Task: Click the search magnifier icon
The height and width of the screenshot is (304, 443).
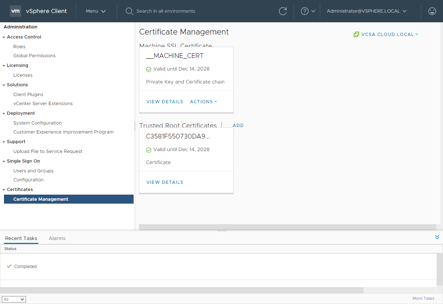Action: pos(129,11)
